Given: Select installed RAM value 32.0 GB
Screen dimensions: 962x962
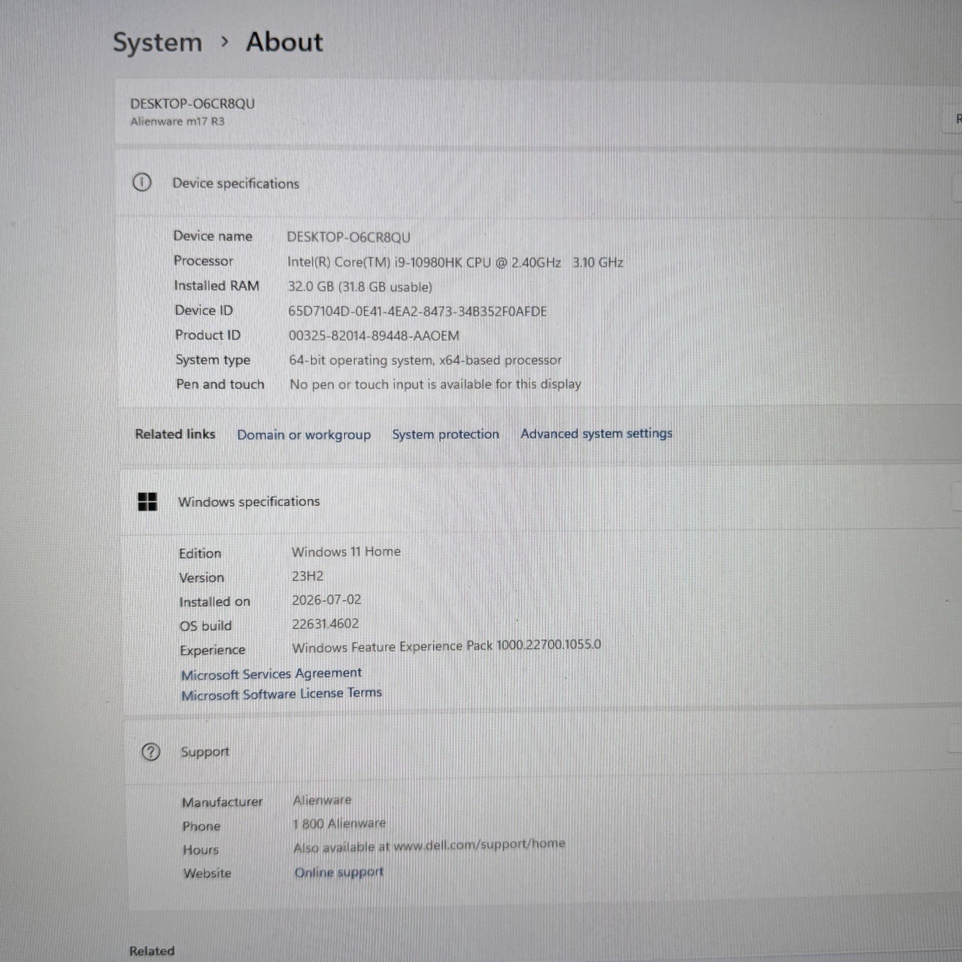Looking at the screenshot, I should [360, 287].
